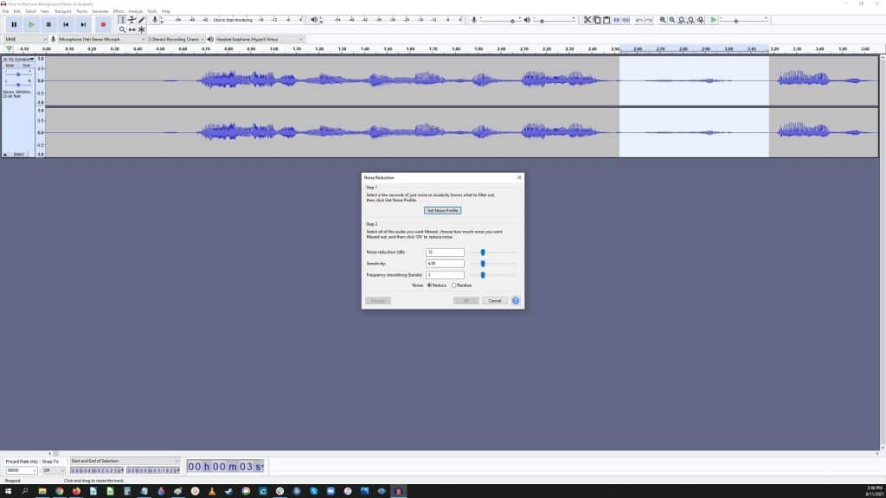Select the Envelope tool
The height and width of the screenshot is (498, 886).
pyautogui.click(x=132, y=19)
